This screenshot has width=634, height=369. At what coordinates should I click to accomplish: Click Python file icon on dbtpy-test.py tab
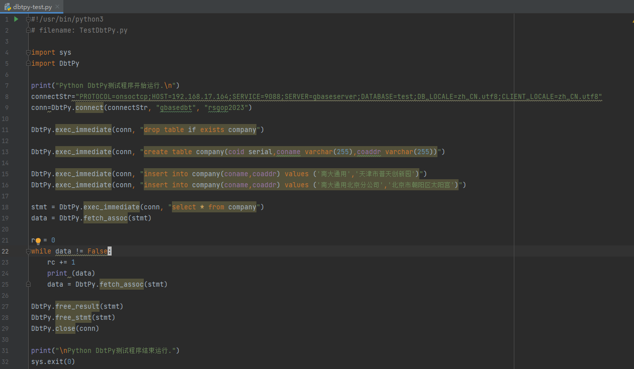[x=8, y=7]
